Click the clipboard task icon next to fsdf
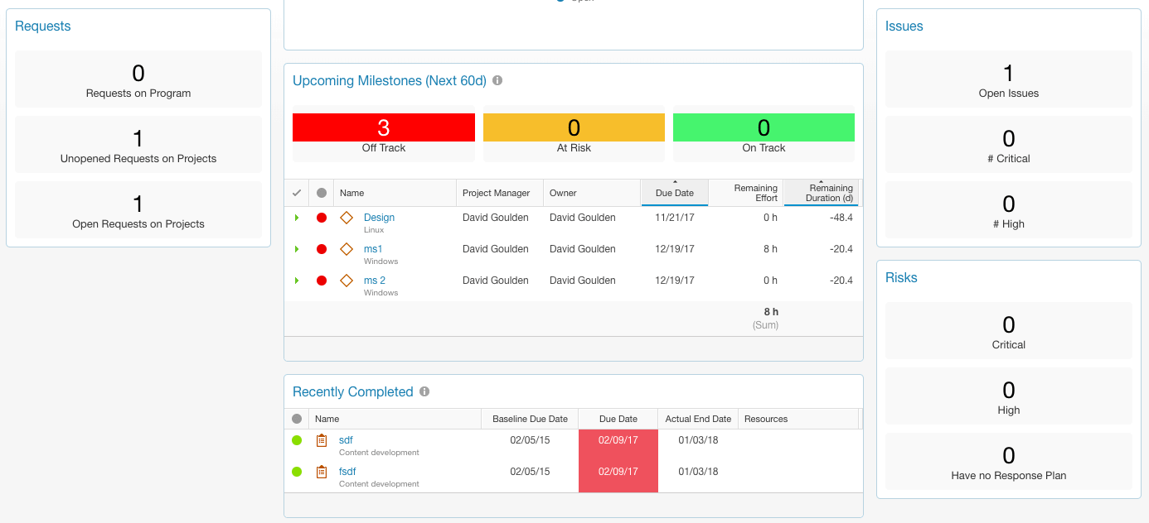Screen dimensions: 1149x523 [322, 471]
